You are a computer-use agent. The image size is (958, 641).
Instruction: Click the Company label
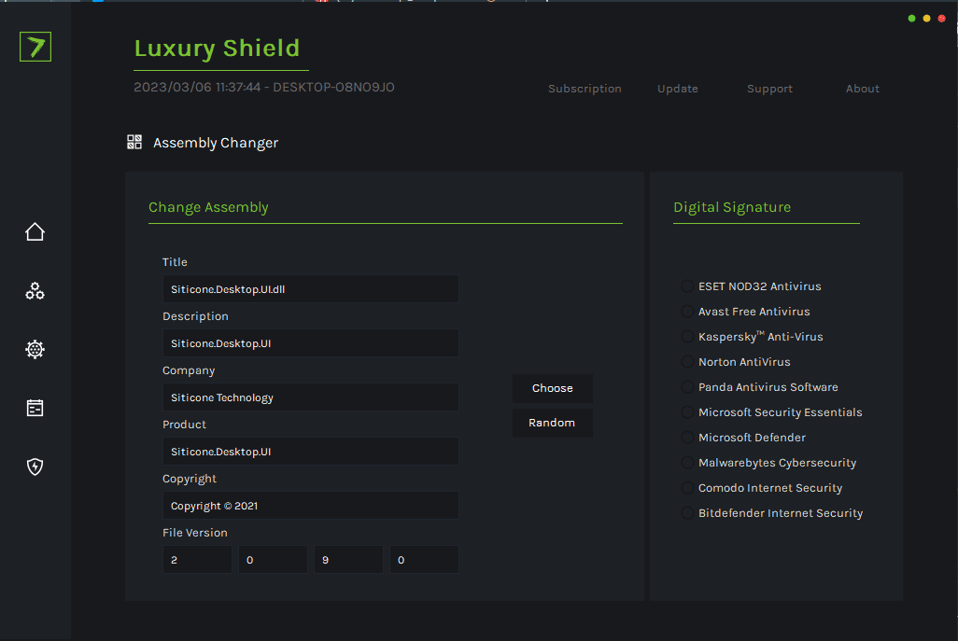189,370
